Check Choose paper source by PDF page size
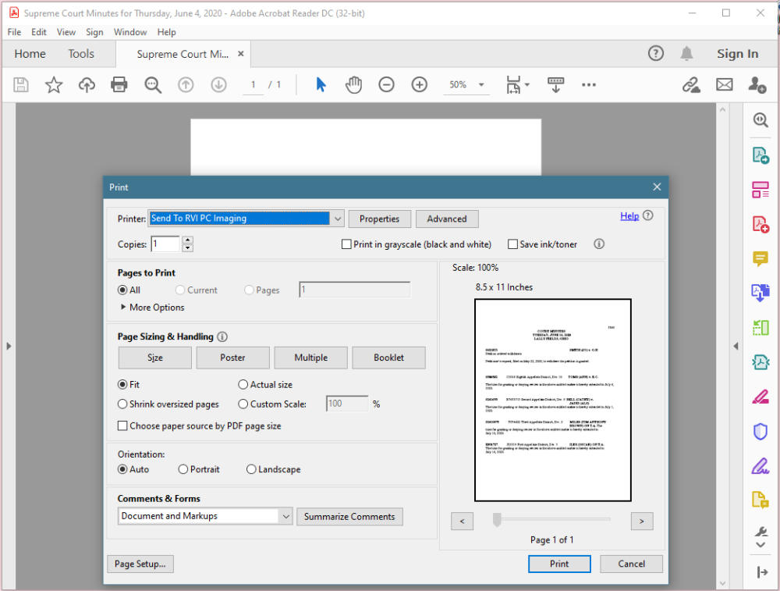 pos(122,425)
